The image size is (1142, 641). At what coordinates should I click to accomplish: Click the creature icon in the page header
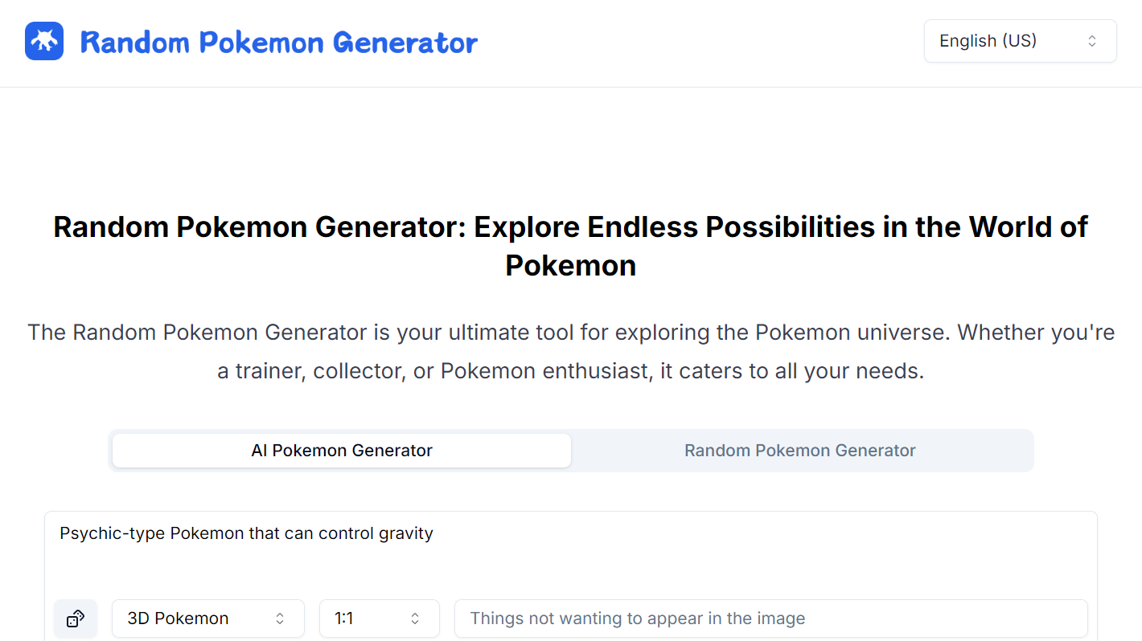[x=43, y=40]
